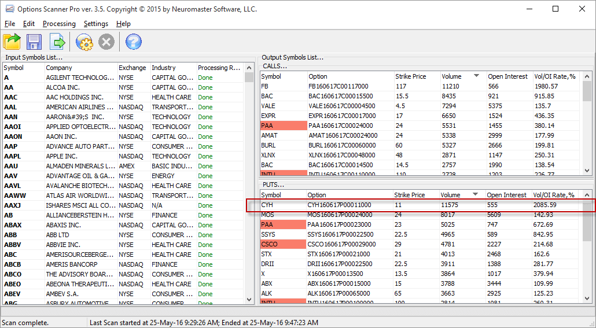The width and height of the screenshot is (596, 328).
Task: Click highlighted CSCO symbol in PUTS
Action: point(283,244)
